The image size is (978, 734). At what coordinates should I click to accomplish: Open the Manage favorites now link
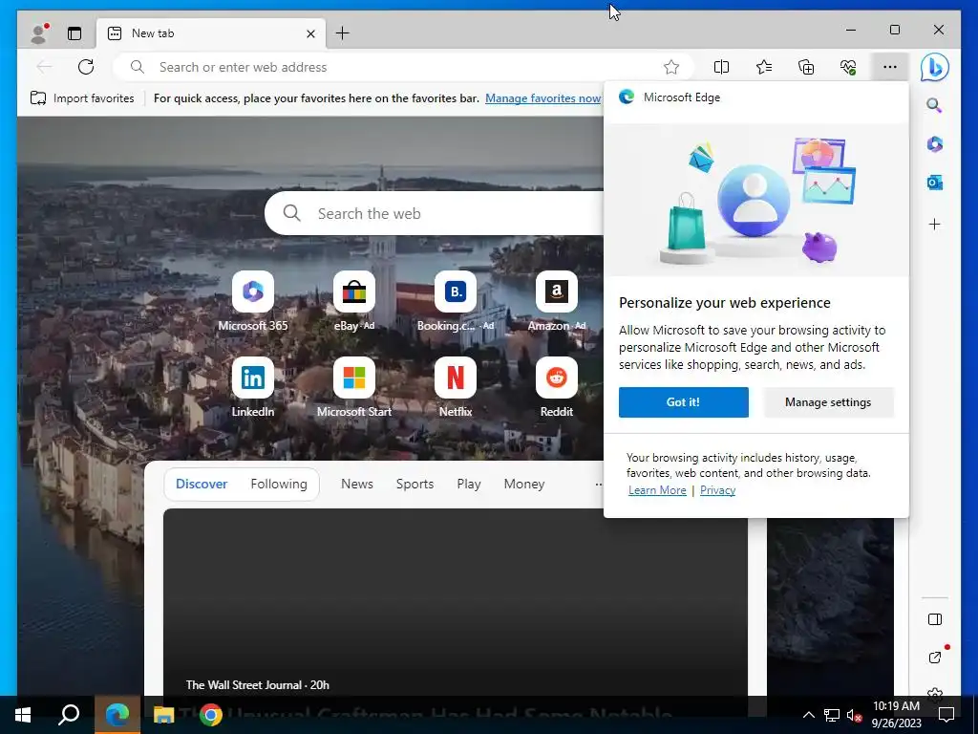pyautogui.click(x=542, y=98)
